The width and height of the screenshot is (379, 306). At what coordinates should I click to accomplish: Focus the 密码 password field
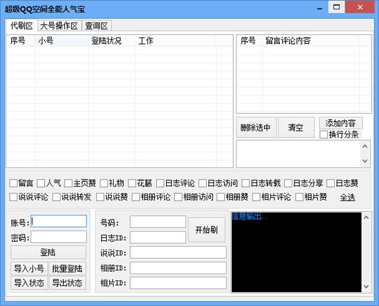point(59,236)
